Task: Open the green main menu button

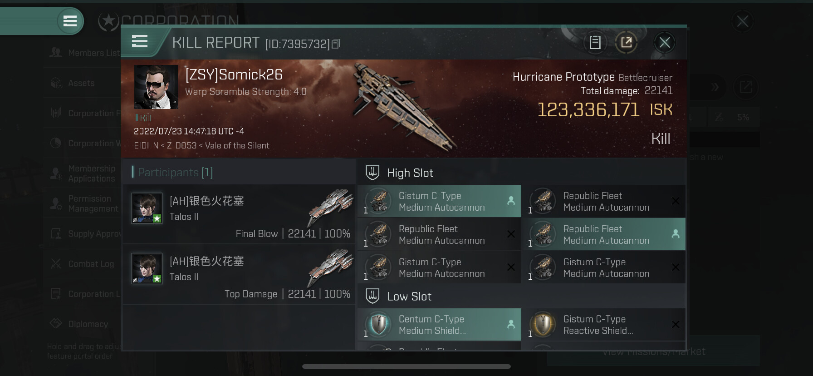Action: click(x=70, y=21)
